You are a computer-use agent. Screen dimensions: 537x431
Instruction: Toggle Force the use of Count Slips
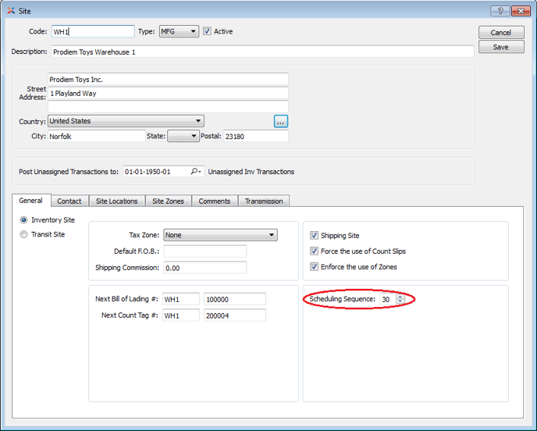pos(315,251)
